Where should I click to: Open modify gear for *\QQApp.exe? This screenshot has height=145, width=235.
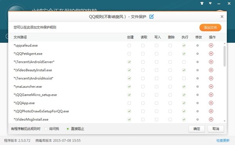(x=197, y=103)
